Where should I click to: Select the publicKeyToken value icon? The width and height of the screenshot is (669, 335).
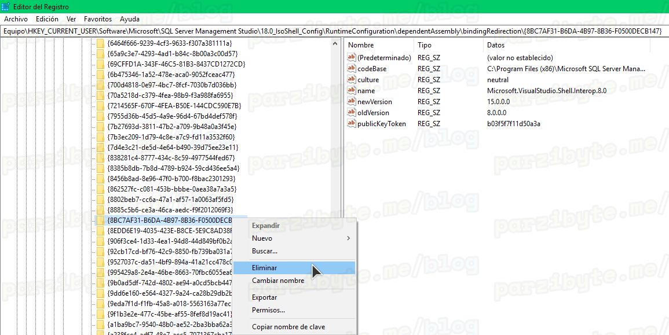[x=351, y=124]
